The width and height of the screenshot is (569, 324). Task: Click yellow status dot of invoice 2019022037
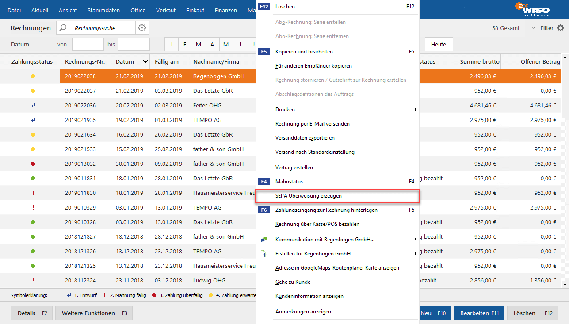[33, 91]
